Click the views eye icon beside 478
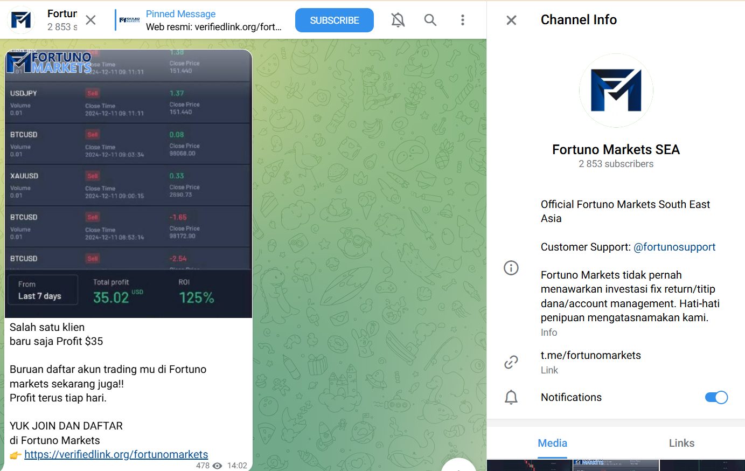Image resolution: width=745 pixels, height=471 pixels. coord(217,466)
